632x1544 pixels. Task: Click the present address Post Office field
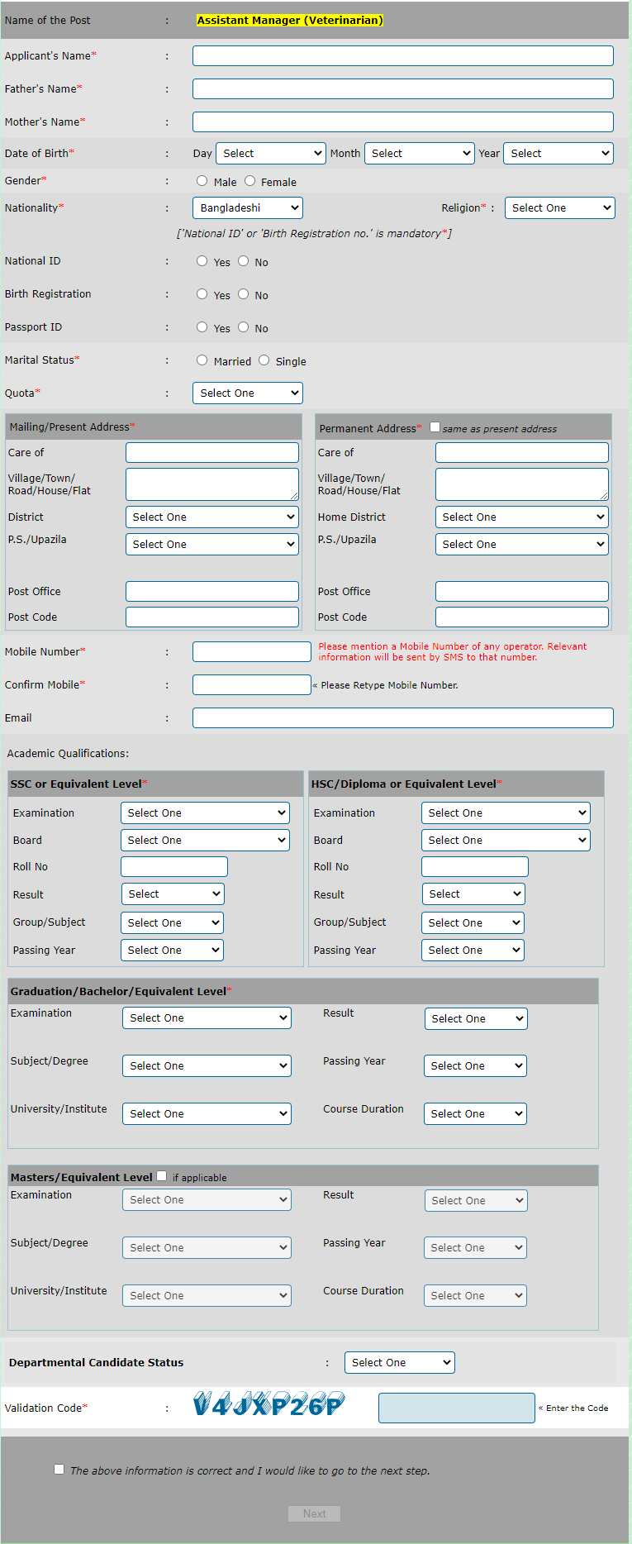point(212,592)
